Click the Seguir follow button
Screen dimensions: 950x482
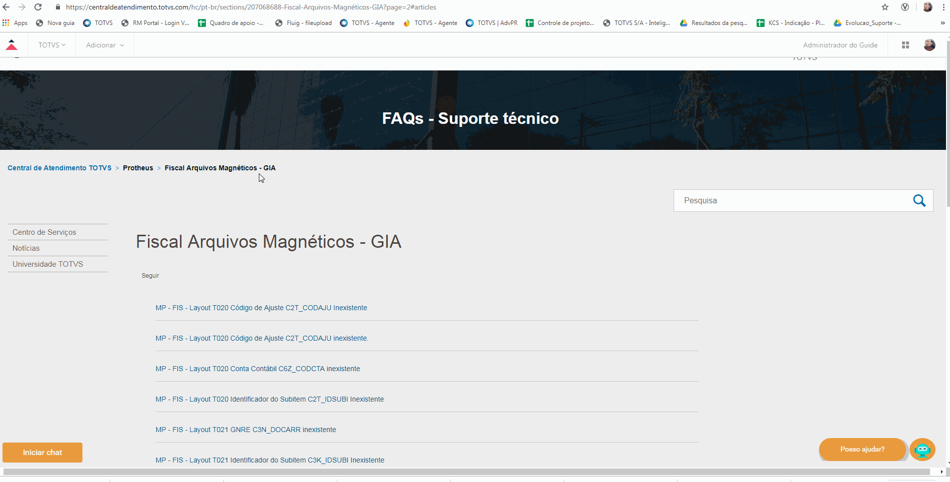click(x=150, y=276)
